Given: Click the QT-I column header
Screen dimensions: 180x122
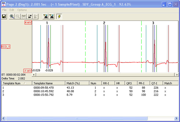Looking at the screenshot, I should (x=156, y=83).
